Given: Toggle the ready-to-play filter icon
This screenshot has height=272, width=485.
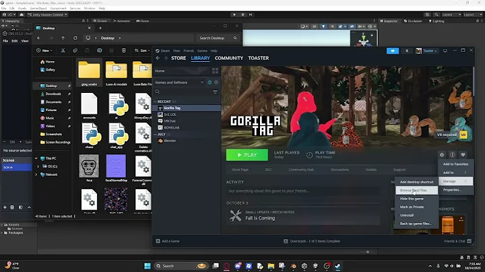Looking at the screenshot, I should coord(216,82).
